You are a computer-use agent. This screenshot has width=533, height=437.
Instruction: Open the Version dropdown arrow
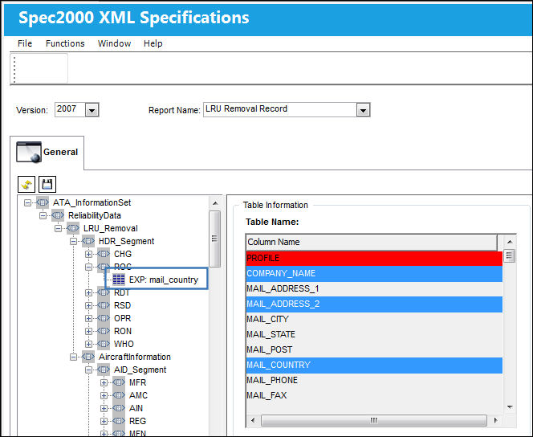click(92, 110)
